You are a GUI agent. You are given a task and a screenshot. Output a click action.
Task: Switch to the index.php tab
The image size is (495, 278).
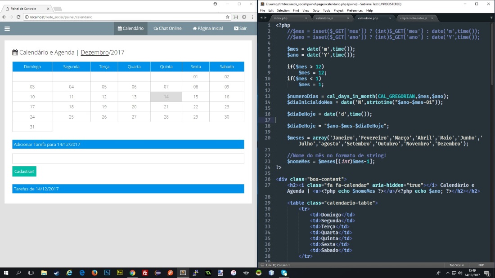click(x=280, y=18)
